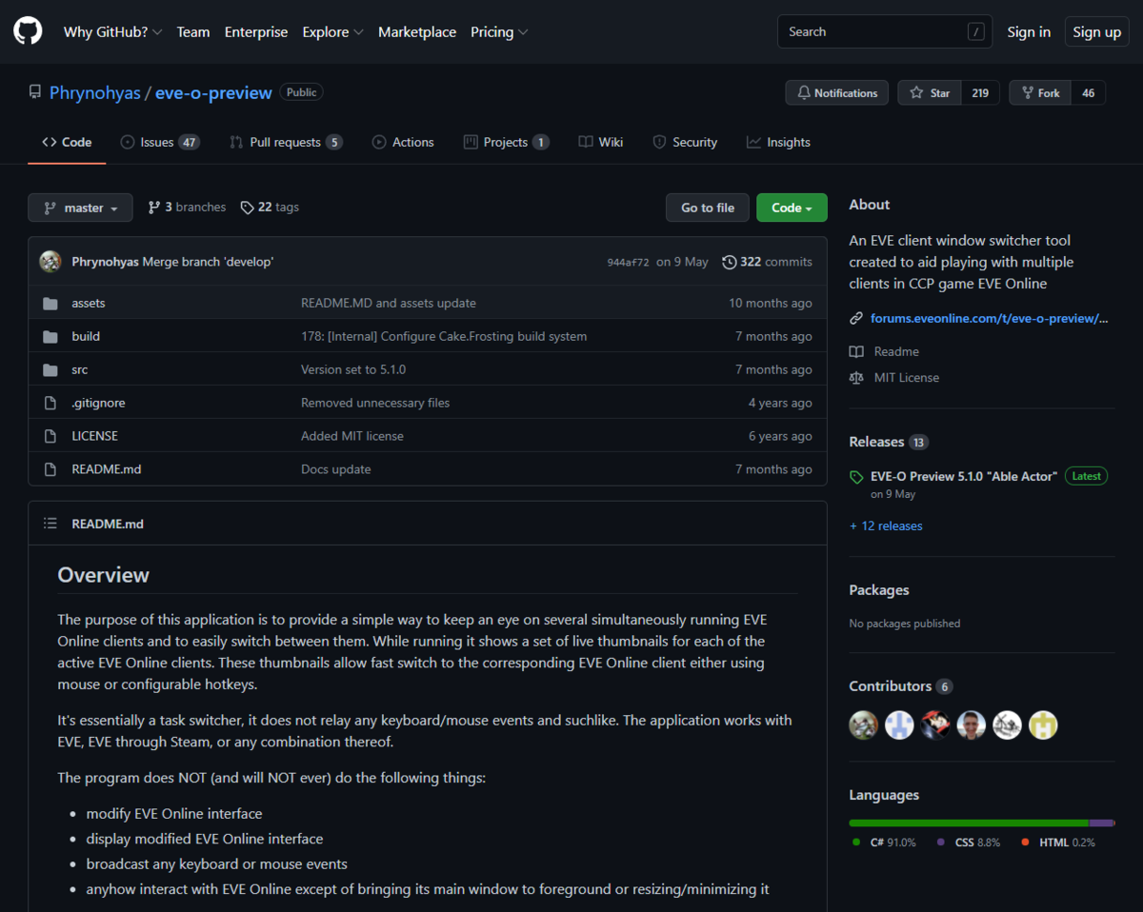Switch to the Projects tab
The image size is (1143, 912).
pyautogui.click(x=506, y=142)
